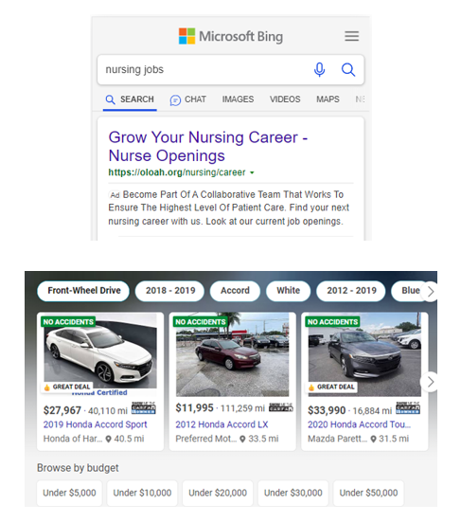Screen dimensions: 461x523
Task: Click the Honda of Har... dealer name
Action: 73,439
